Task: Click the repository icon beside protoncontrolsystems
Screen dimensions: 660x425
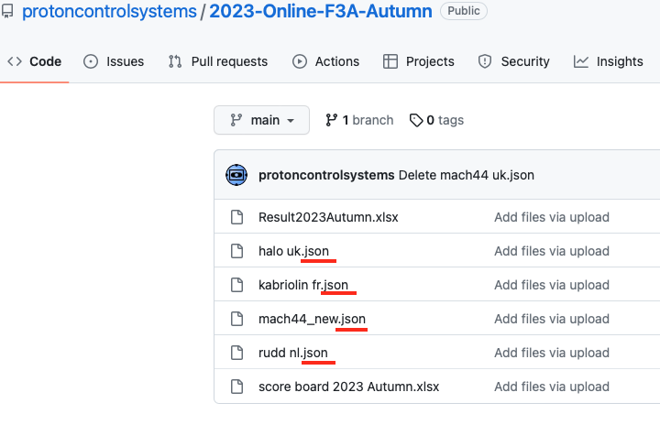Action: pyautogui.click(x=6, y=11)
